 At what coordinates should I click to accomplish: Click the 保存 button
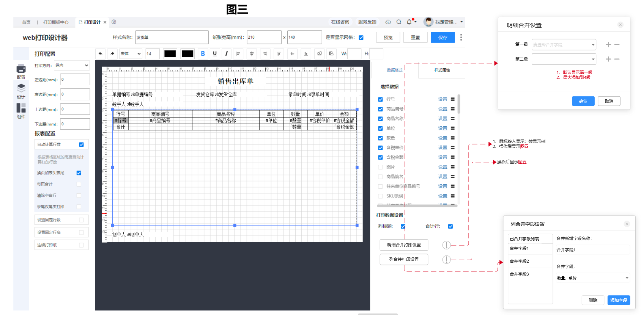tap(443, 38)
